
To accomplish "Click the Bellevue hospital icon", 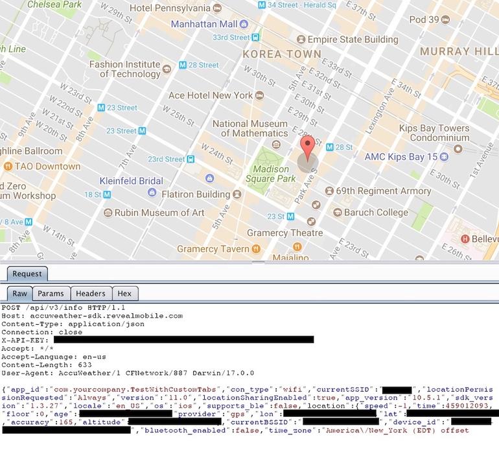I will pyautogui.click(x=465, y=239).
